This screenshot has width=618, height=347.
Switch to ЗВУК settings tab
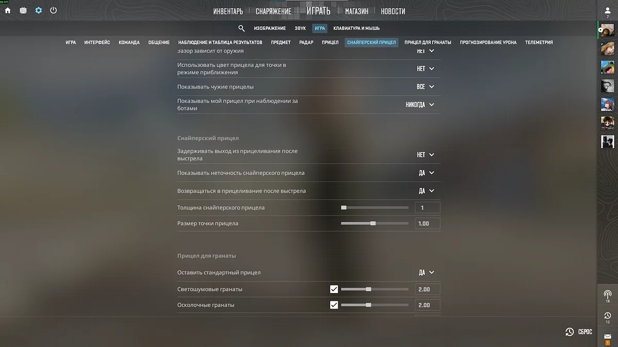click(300, 28)
